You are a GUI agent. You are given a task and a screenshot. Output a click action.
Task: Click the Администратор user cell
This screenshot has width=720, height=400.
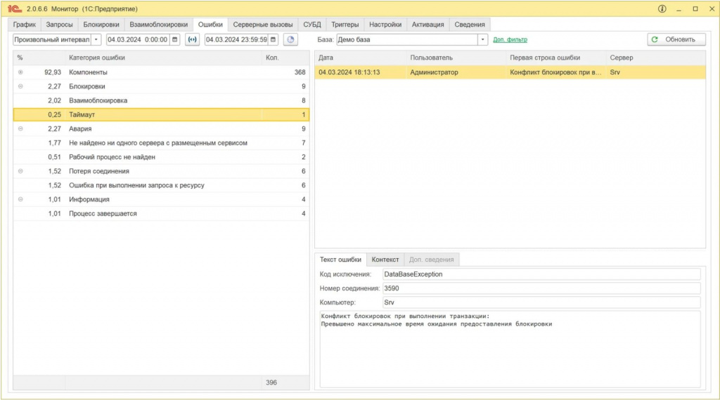point(456,72)
